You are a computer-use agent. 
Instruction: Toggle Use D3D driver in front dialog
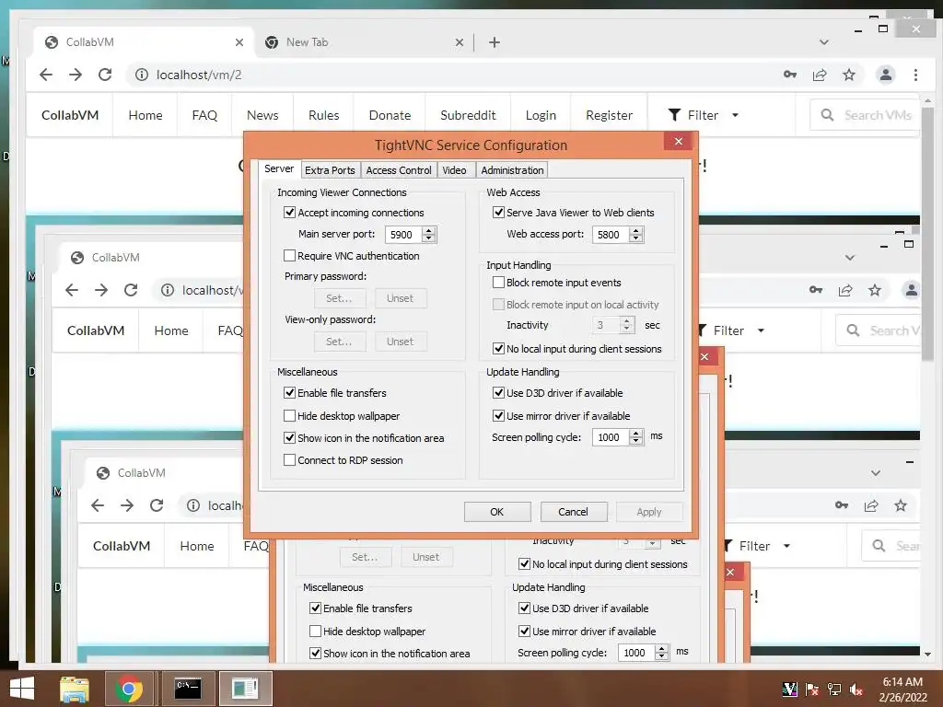coord(498,392)
